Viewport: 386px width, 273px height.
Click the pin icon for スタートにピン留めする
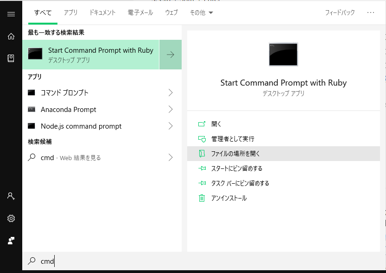(x=202, y=168)
